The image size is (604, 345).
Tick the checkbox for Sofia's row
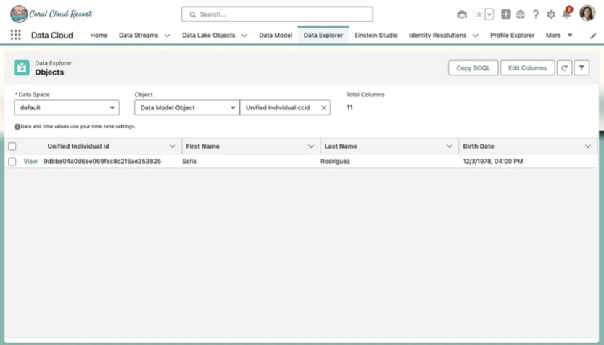pos(12,162)
